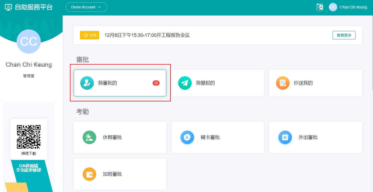Click the language translation icon in header

coord(319,7)
